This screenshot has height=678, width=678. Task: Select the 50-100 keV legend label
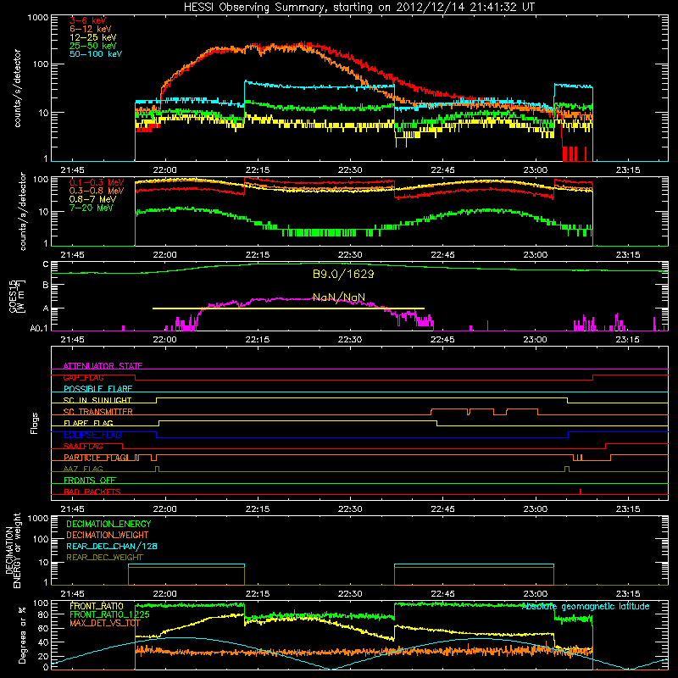click(96, 54)
